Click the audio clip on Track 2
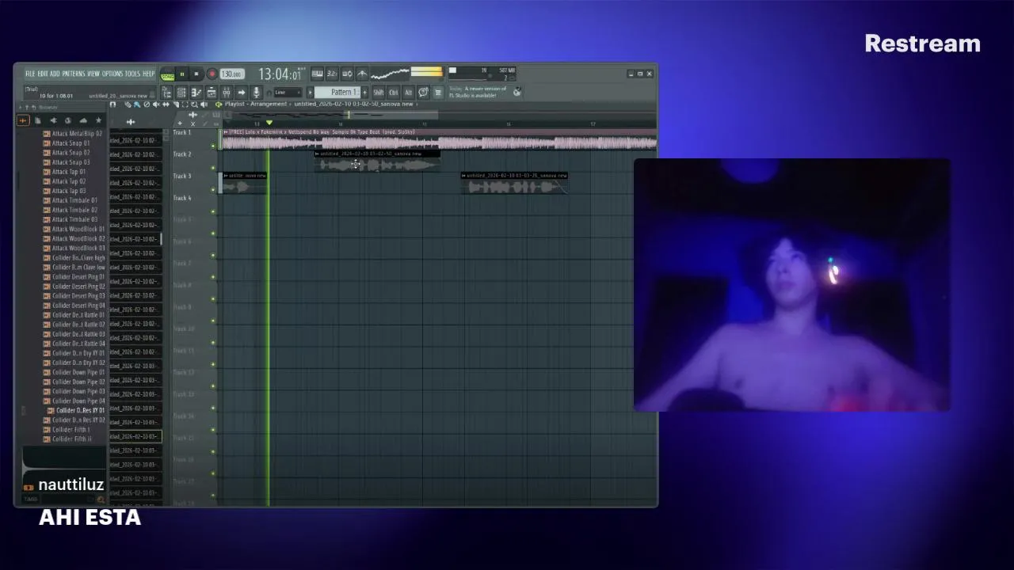 coord(376,161)
